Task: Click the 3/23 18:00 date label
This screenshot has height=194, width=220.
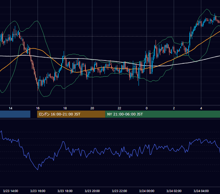Action: coord(65,191)
